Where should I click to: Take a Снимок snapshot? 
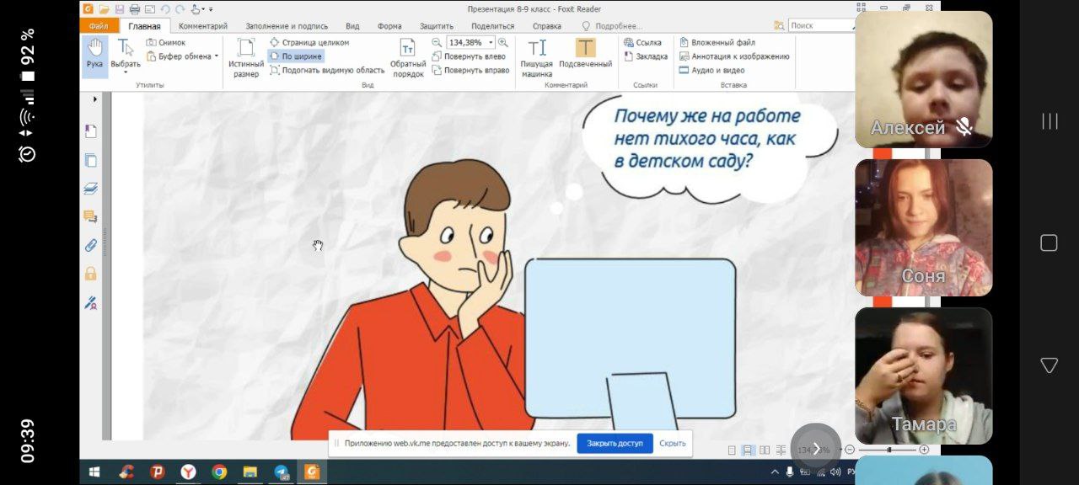click(x=165, y=42)
